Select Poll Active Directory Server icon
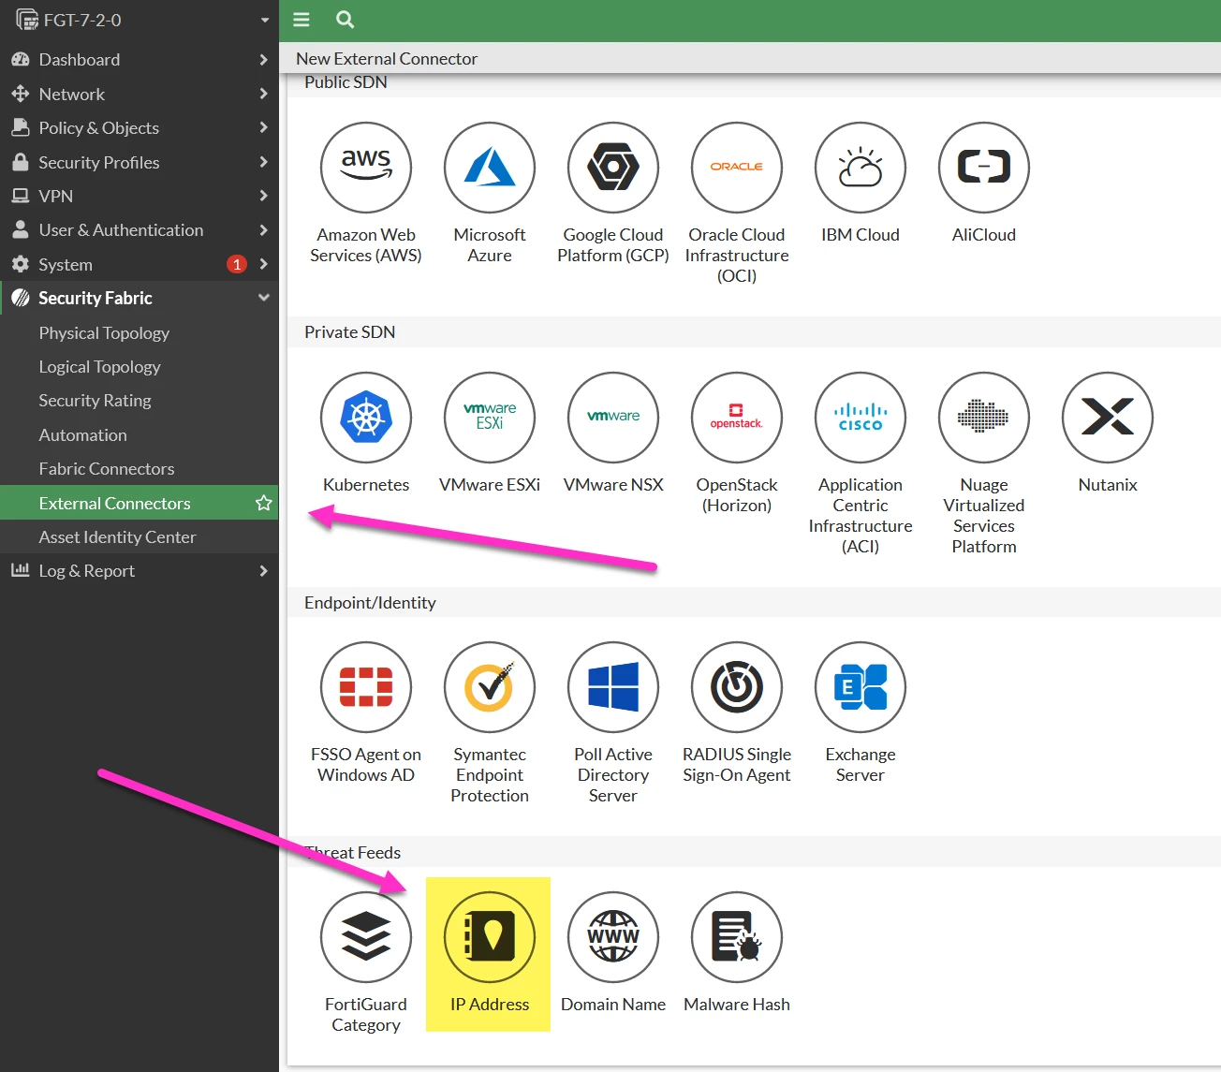This screenshot has height=1072, width=1221. 613,687
